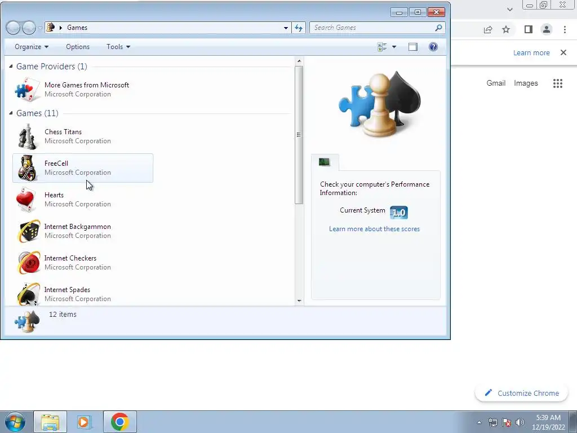The image size is (577, 433).
Task: Dismiss the Chrome infobar with X
Action: (563, 52)
